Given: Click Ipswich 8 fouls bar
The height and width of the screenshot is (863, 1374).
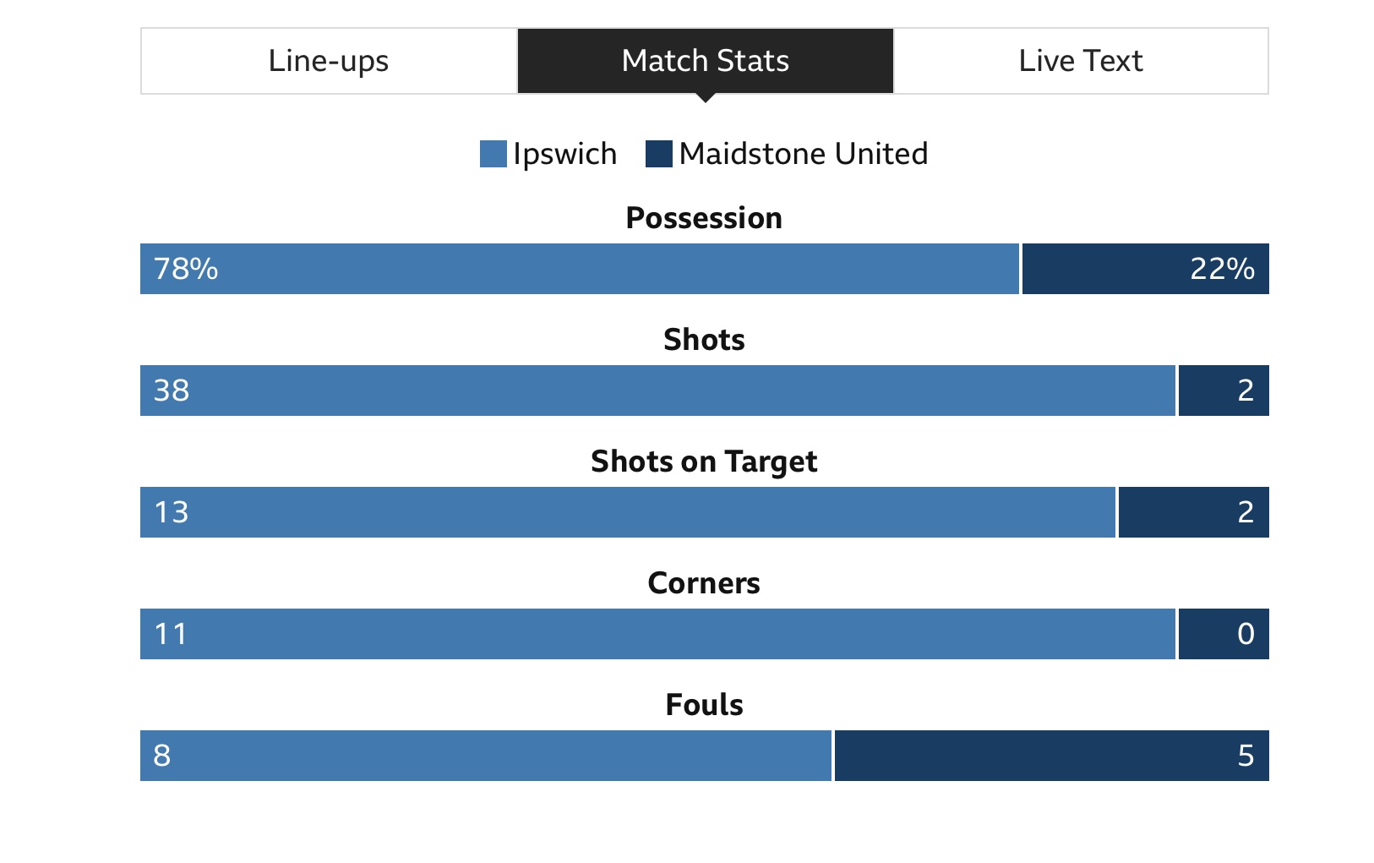Looking at the screenshot, I should pyautogui.click(x=486, y=756).
